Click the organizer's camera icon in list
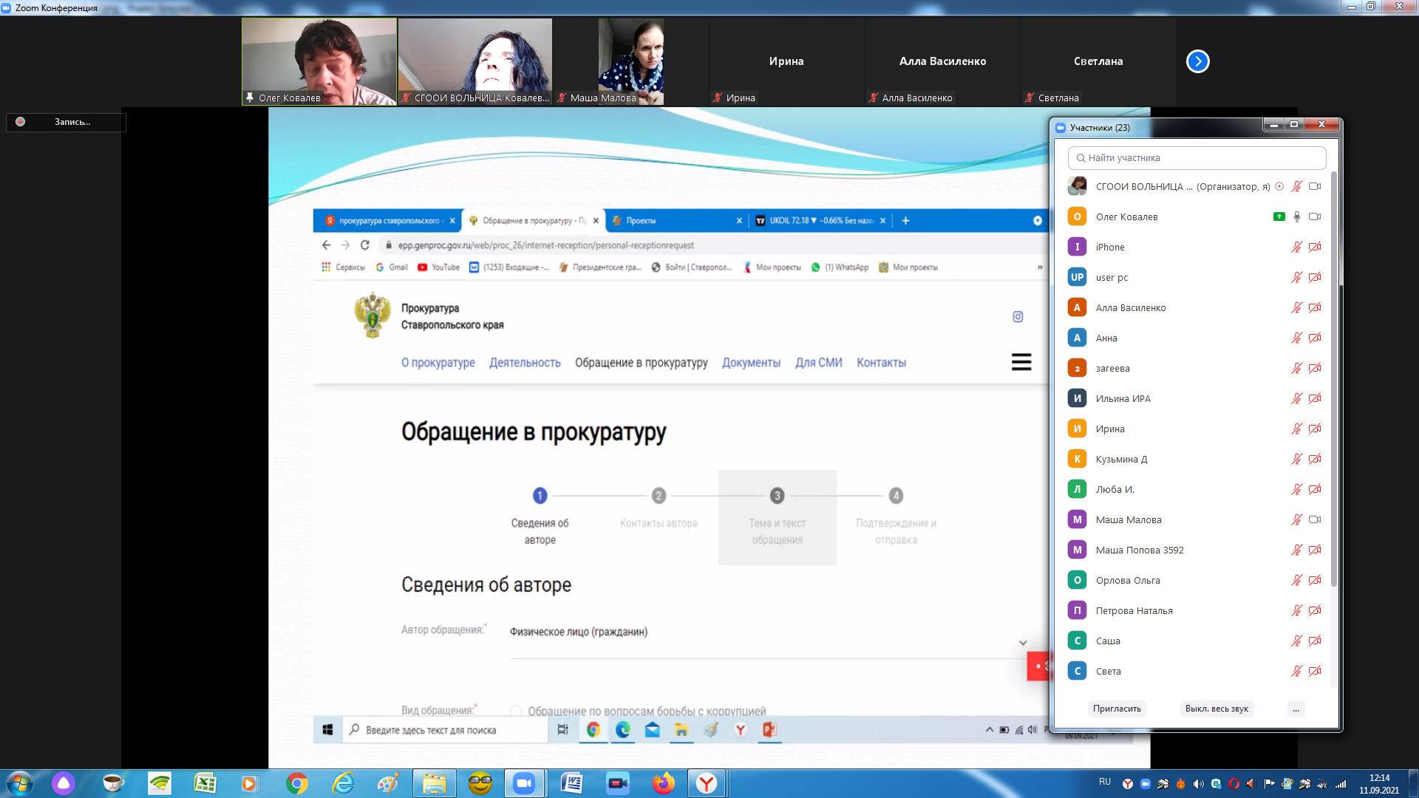This screenshot has height=798, width=1419. point(1315,186)
